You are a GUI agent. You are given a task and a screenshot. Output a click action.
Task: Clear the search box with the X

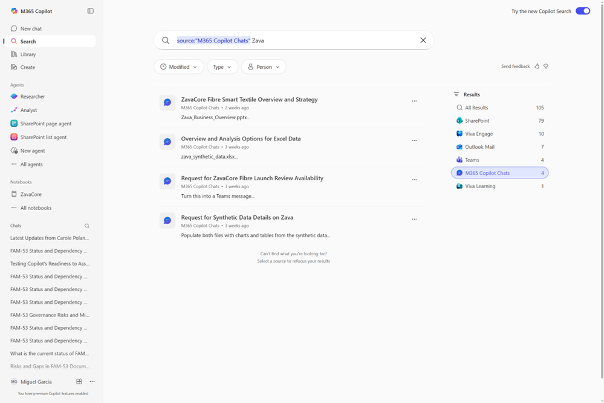pos(423,40)
